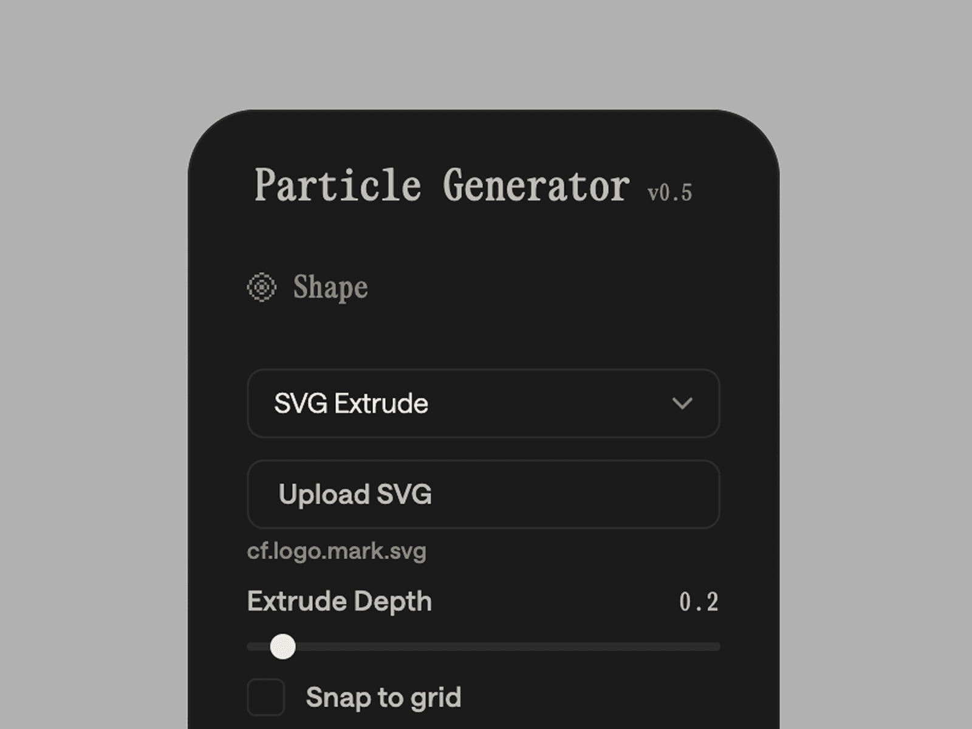Click the Particle Generator title
This screenshot has height=729, width=972.
[442, 185]
